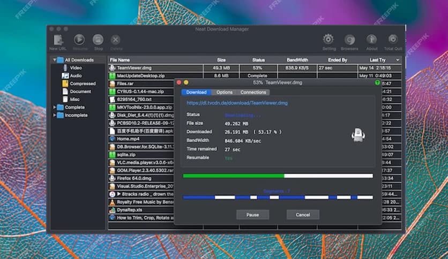Image resolution: width=448 pixels, height=259 pixels.
Task: Select the Compressed category in sidebar
Action: click(x=83, y=83)
